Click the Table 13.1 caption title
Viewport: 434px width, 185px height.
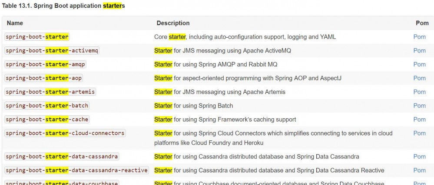point(64,6)
